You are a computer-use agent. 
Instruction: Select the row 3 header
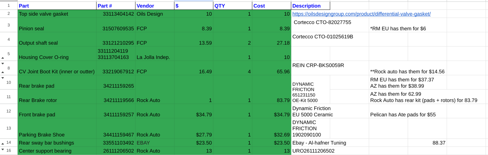[x=9, y=25]
